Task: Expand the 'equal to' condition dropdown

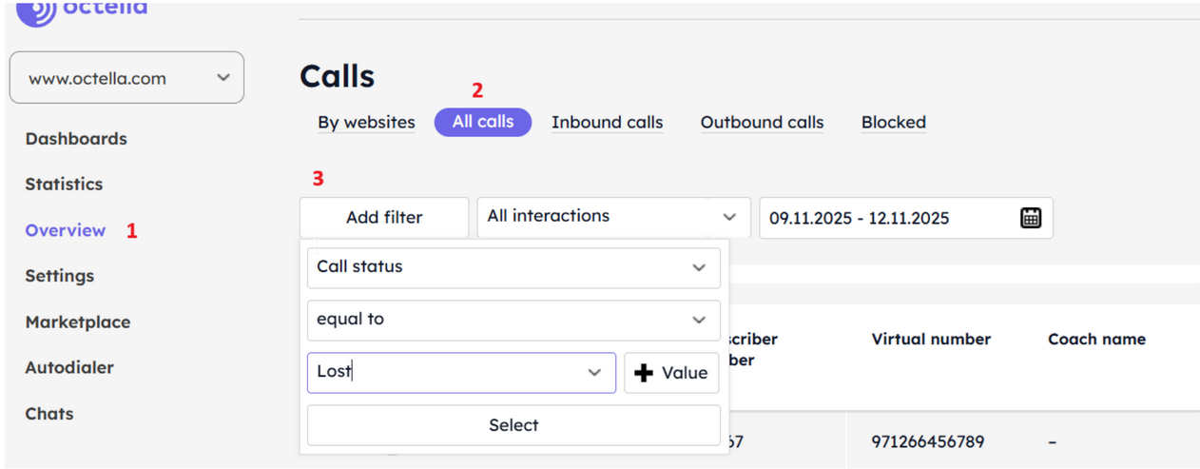Action: tap(513, 320)
